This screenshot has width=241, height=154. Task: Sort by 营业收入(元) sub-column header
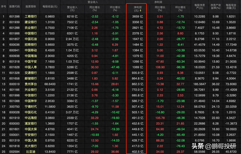point(72,9)
